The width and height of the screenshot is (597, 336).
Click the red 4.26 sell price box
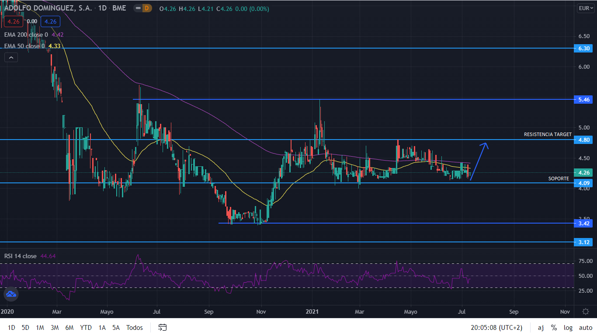(14, 21)
